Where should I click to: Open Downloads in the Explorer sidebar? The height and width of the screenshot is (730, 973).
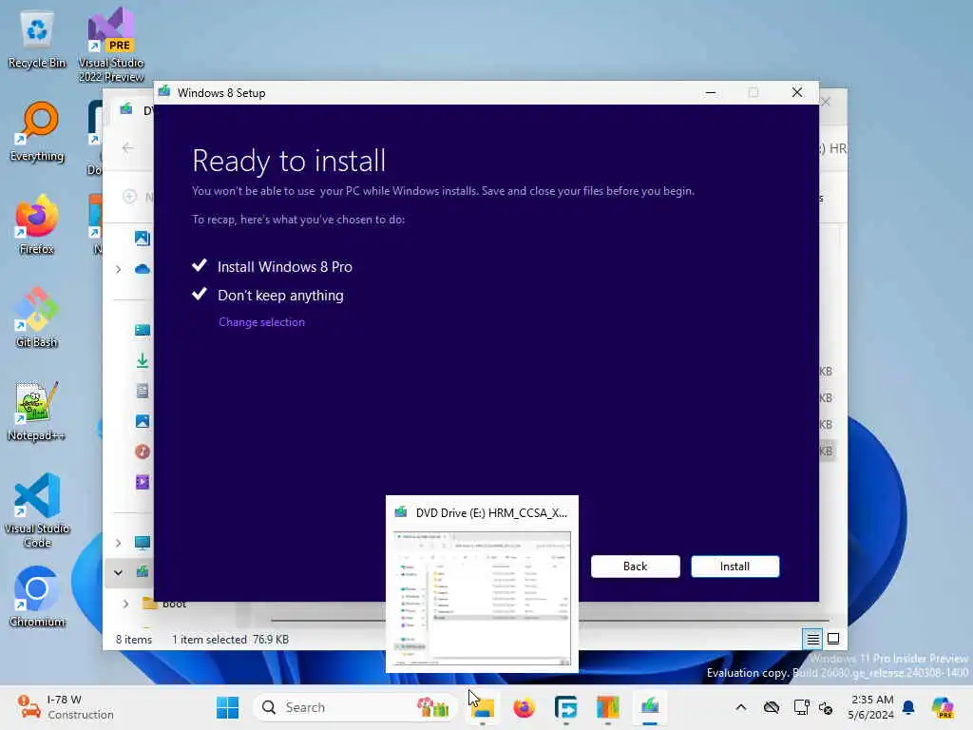143,360
